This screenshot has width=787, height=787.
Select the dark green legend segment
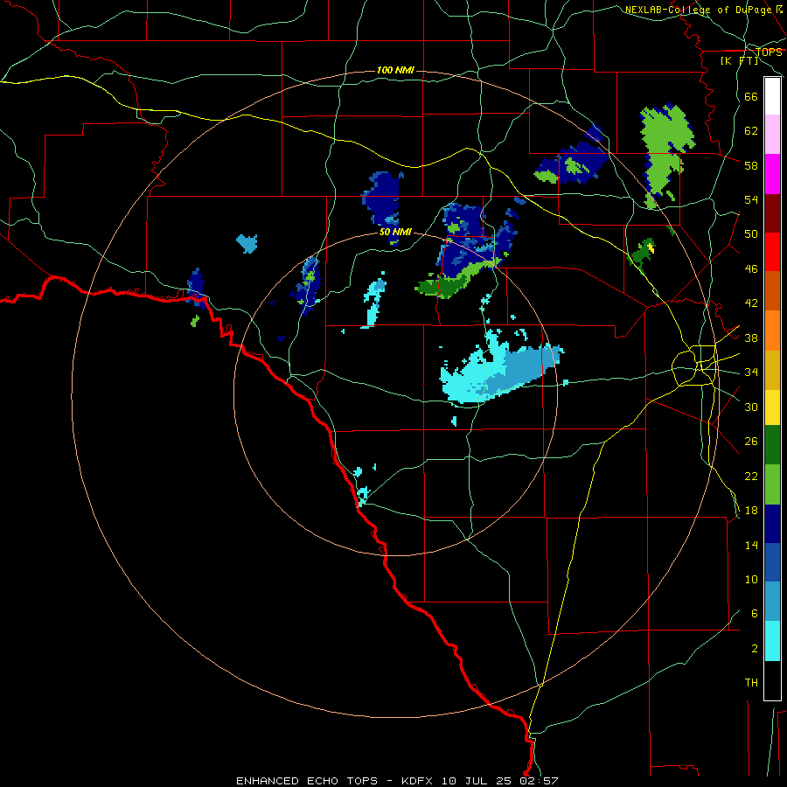772,445
